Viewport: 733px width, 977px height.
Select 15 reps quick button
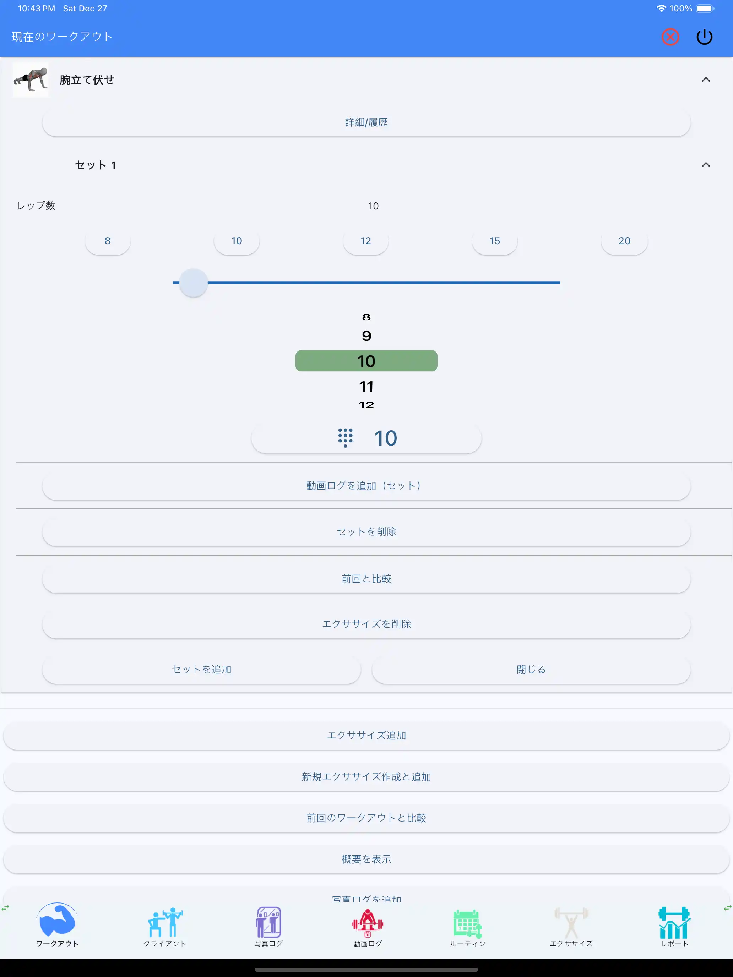pos(494,241)
